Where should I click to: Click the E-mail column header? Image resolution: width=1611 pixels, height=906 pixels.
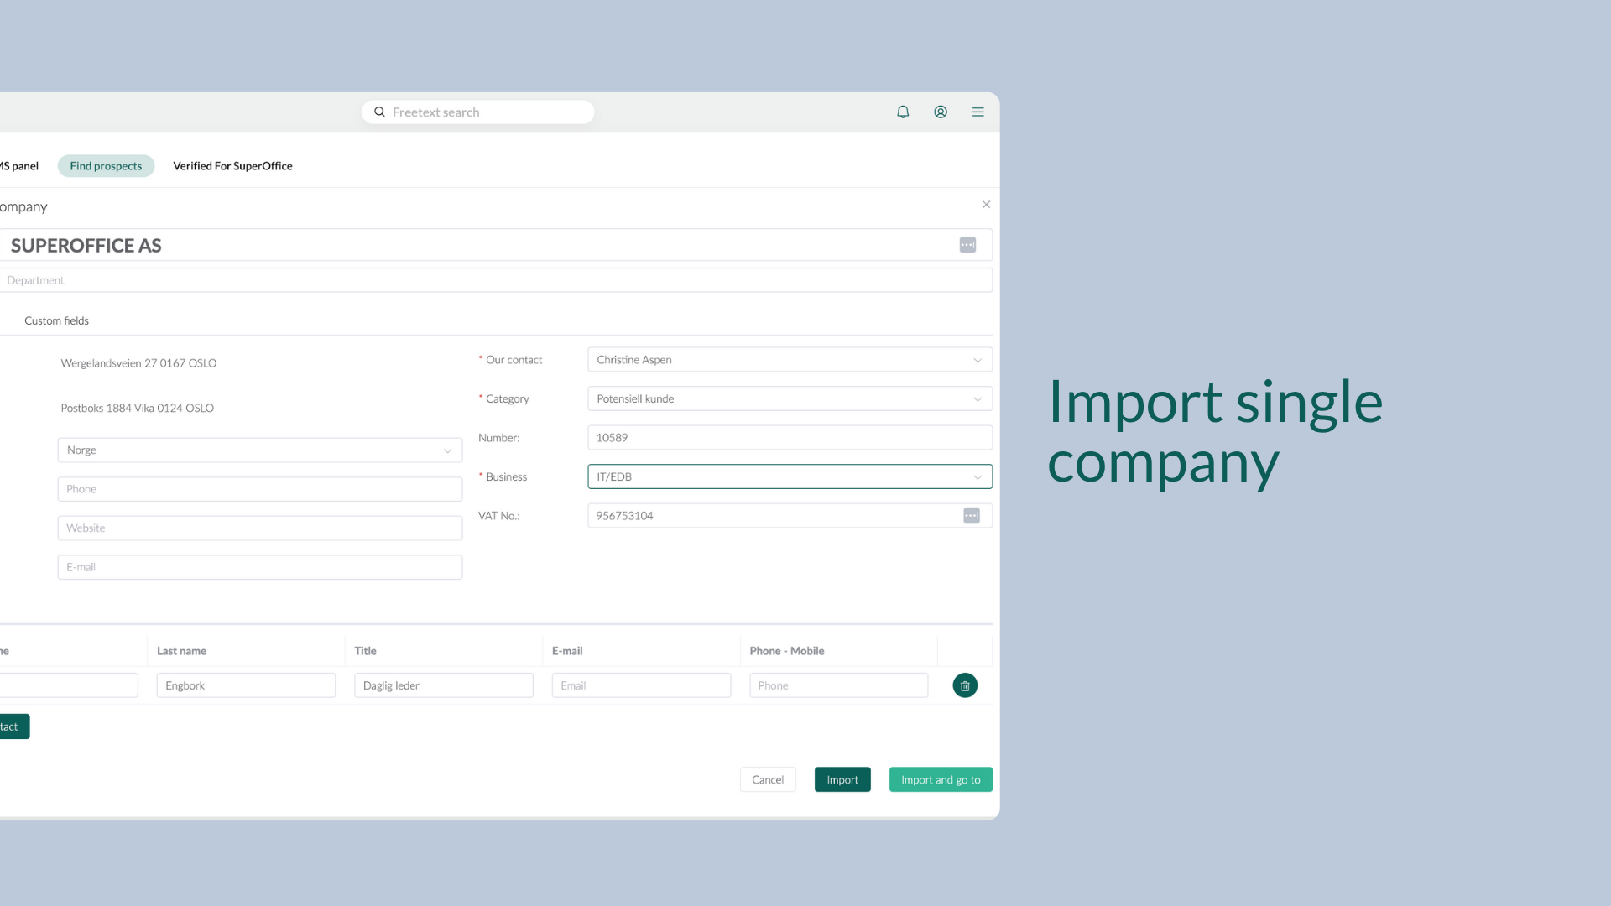(567, 651)
